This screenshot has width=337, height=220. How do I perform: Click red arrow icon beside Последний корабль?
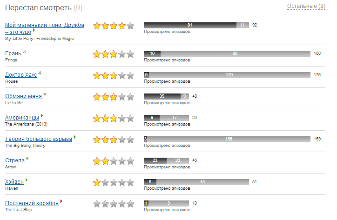61,201
